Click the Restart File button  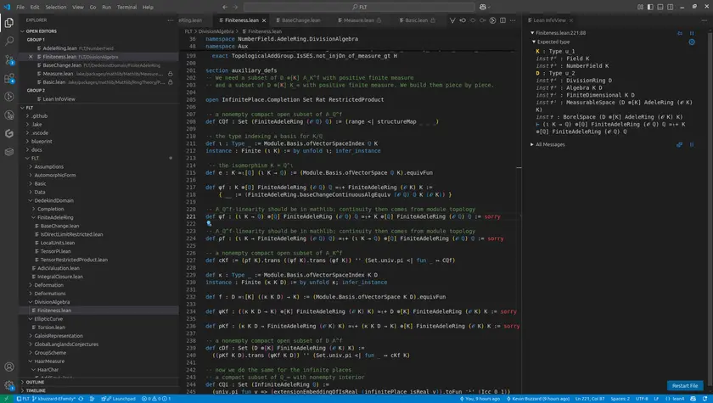tap(683, 385)
